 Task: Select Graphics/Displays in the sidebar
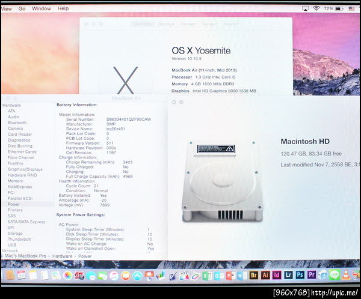[25, 169]
